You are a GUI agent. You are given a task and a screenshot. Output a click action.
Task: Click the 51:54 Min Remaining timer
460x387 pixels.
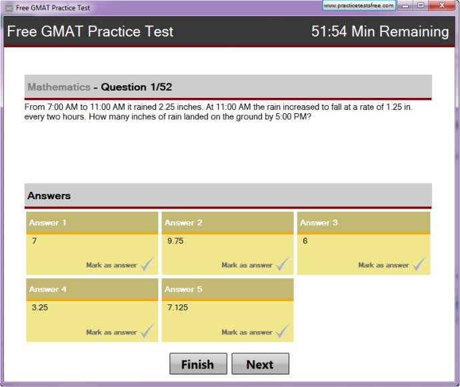[x=380, y=31]
